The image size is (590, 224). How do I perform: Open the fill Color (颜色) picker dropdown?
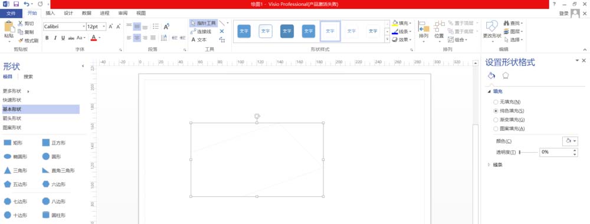click(x=570, y=141)
